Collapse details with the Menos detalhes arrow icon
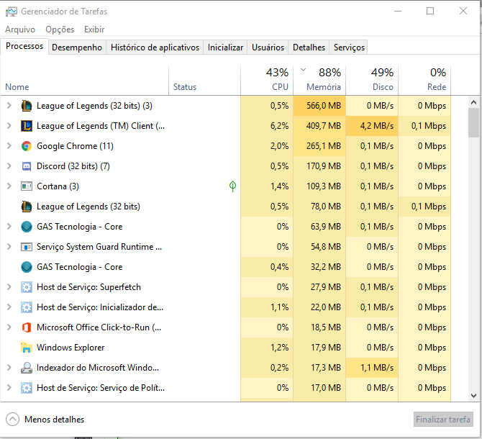Image resolution: width=482 pixels, height=439 pixels. [x=13, y=420]
